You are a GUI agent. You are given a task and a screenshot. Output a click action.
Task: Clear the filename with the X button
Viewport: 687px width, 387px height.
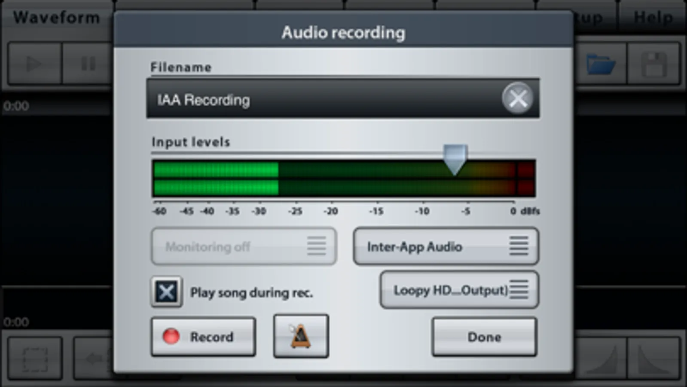pos(518,98)
